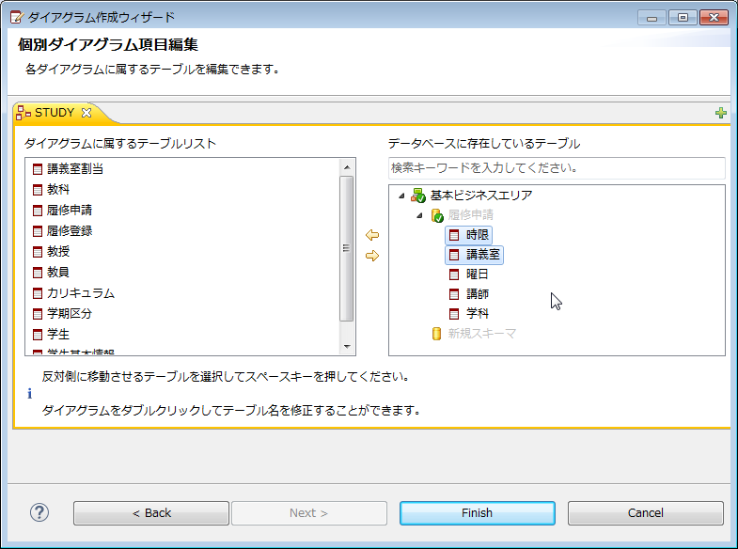Click the 基本ビジネスエリア model icon
The width and height of the screenshot is (738, 549).
click(x=417, y=195)
